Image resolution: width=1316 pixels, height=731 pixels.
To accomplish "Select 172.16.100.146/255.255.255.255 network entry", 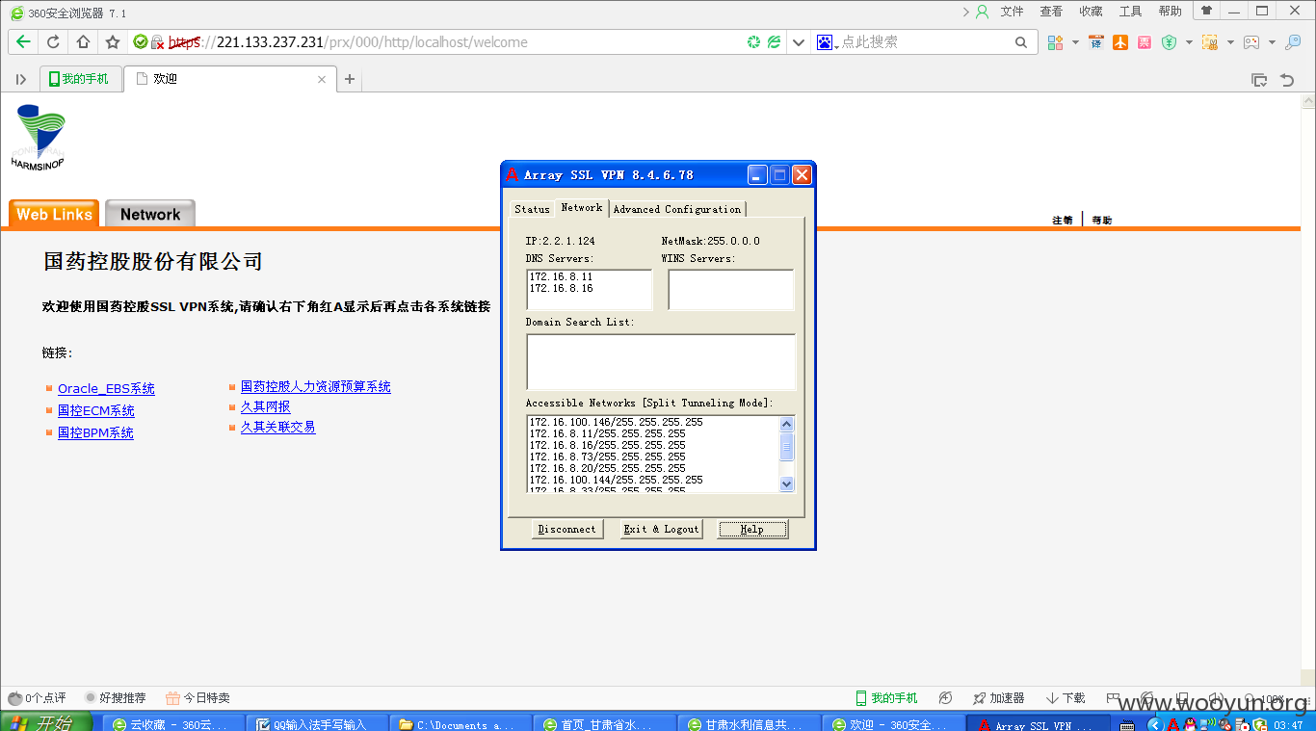I will 617,423.
